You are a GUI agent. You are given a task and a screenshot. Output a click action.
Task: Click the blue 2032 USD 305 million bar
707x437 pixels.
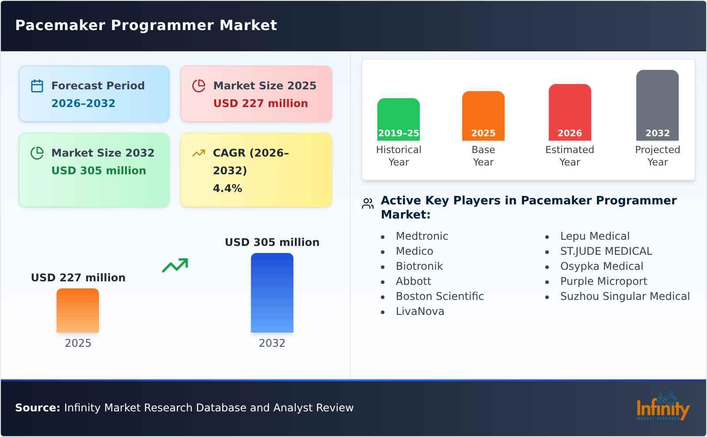[272, 292]
